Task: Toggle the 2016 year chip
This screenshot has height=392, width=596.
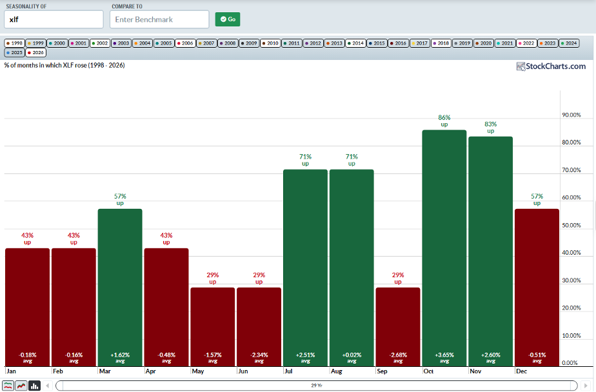Action: coord(398,43)
